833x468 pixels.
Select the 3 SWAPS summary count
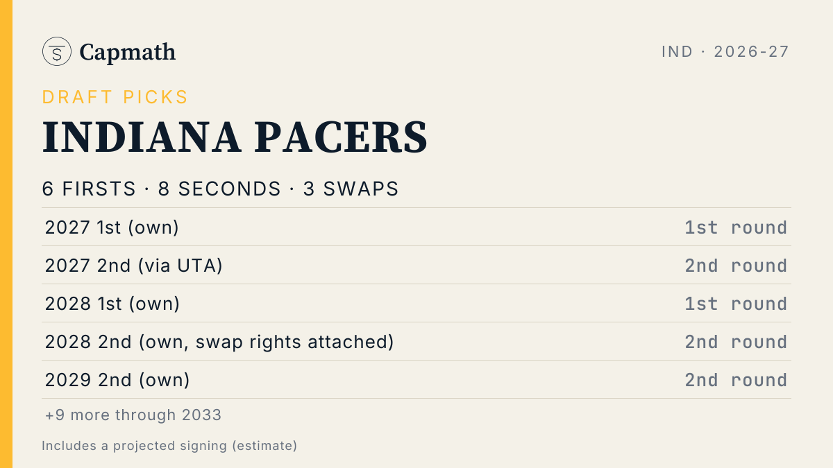pos(351,189)
